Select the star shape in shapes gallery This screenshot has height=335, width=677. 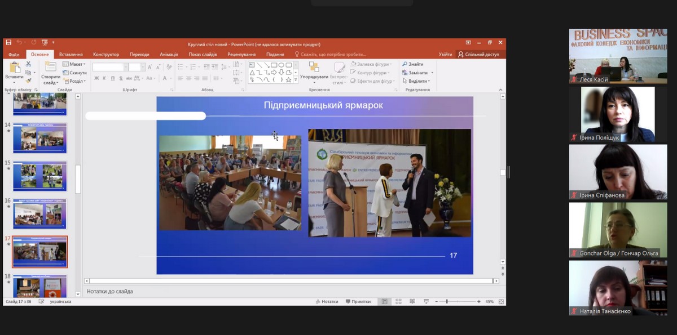click(x=288, y=80)
